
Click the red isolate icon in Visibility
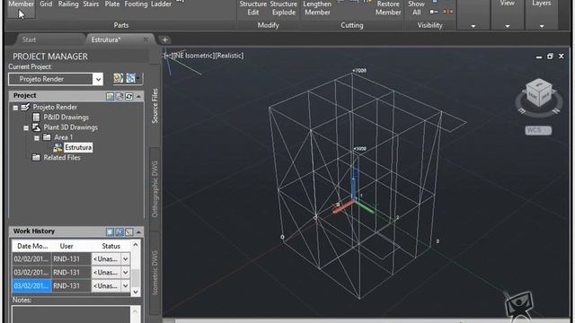pyautogui.click(x=447, y=12)
